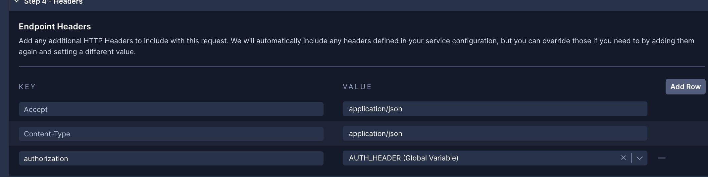Open the authorization value dropdown arrow
Image resolution: width=708 pixels, height=177 pixels.
(639, 158)
